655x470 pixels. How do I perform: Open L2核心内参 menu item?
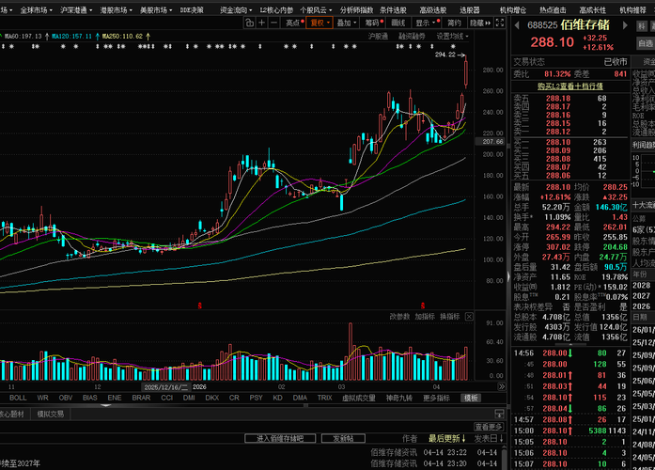276,10
